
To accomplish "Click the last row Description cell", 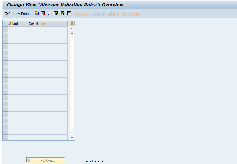I will (48, 137).
